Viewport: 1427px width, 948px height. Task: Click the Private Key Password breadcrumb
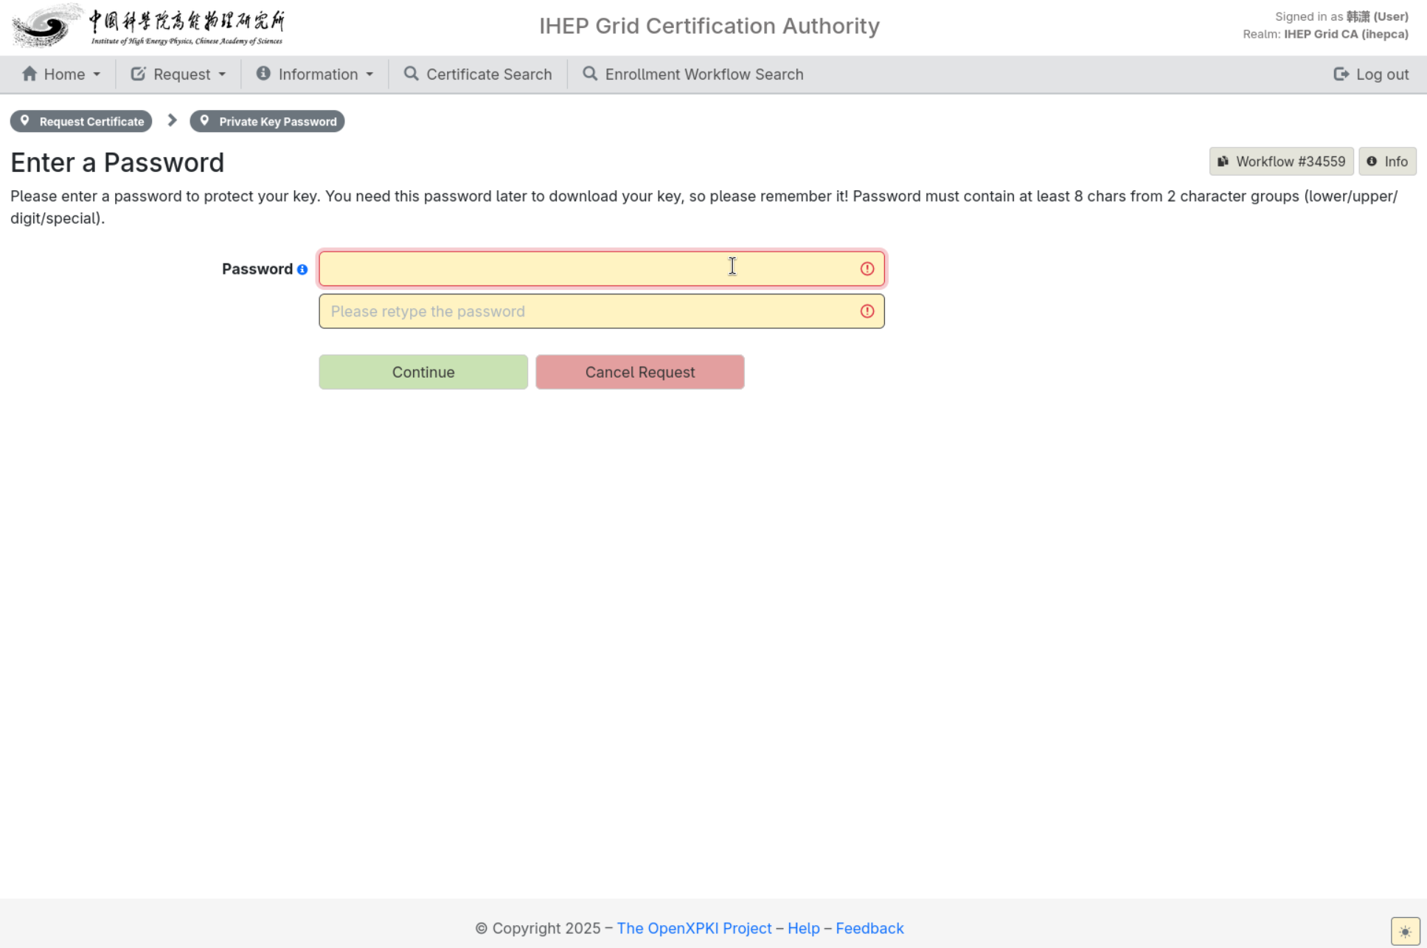click(x=267, y=122)
